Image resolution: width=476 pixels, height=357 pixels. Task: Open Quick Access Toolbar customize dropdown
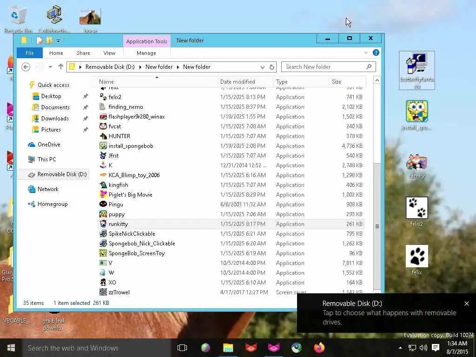pyautogui.click(x=58, y=40)
